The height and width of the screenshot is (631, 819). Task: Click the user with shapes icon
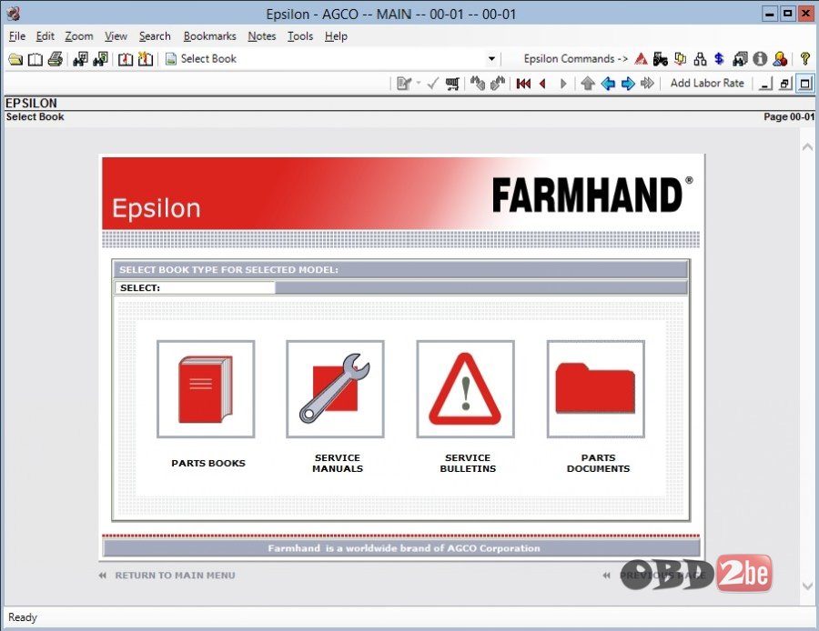click(x=780, y=59)
